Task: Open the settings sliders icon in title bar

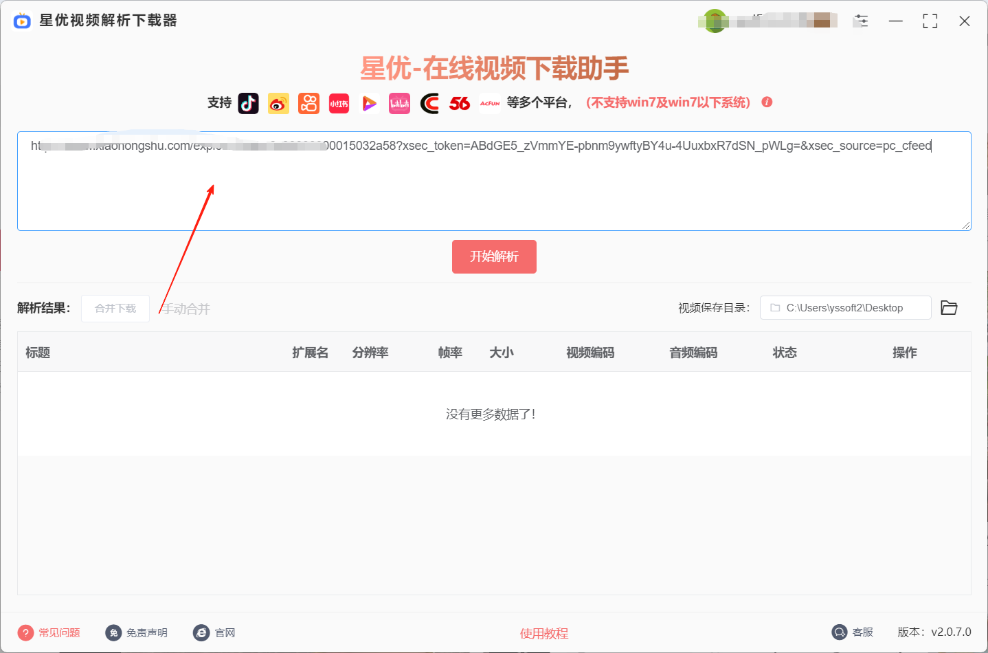Action: 861,21
